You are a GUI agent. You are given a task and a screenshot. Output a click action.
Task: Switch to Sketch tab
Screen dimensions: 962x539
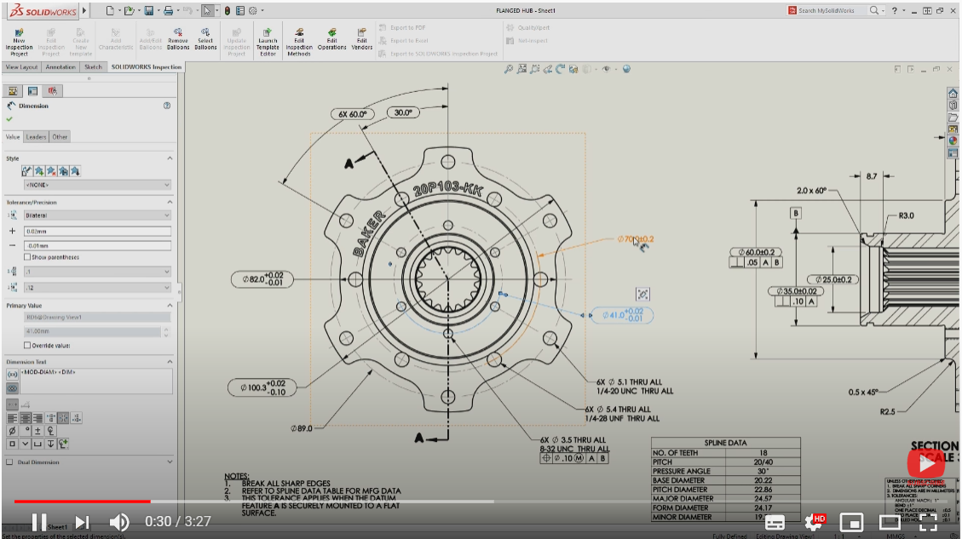93,66
